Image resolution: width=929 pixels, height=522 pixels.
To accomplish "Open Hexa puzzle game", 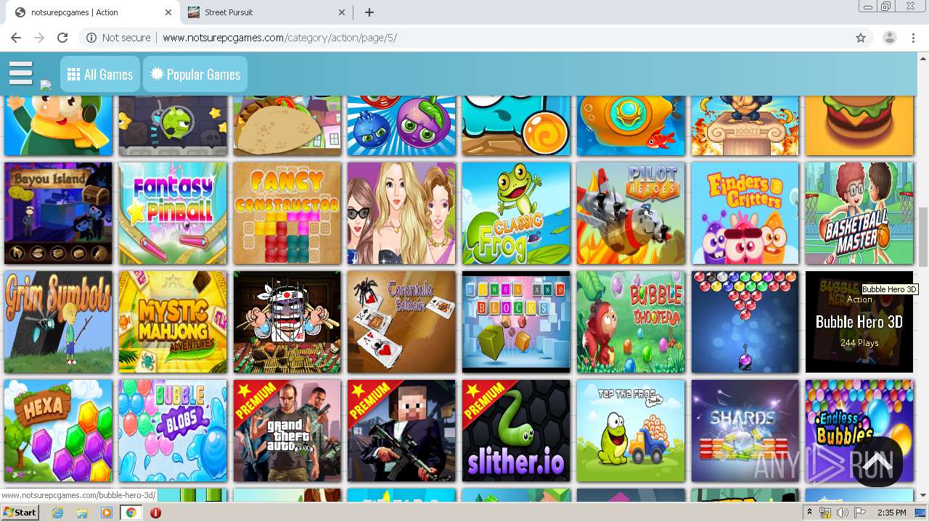I will (58, 431).
